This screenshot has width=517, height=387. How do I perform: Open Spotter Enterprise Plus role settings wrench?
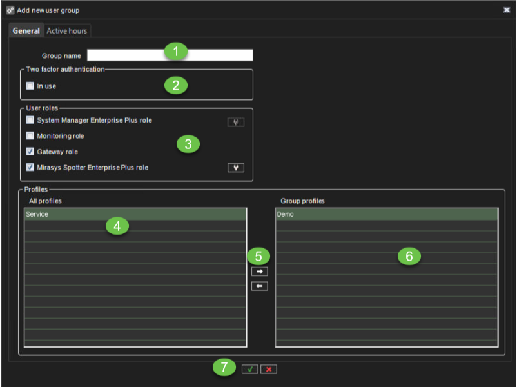pyautogui.click(x=236, y=168)
